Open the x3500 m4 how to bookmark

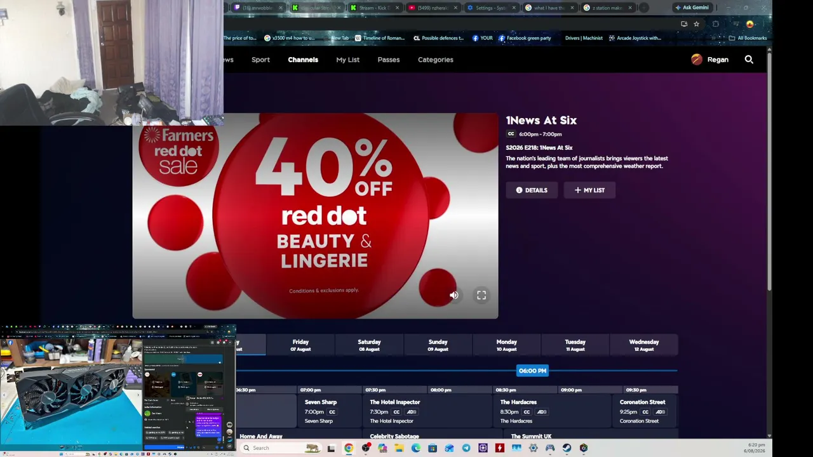coord(289,38)
